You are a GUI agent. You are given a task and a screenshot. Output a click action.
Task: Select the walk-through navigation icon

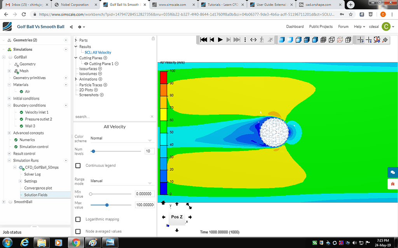(261, 39)
